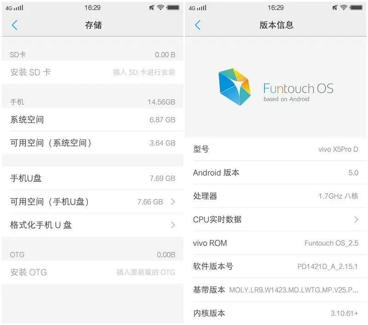Open CPU实时数据 chevron
The image size is (368, 325).
click(356, 219)
